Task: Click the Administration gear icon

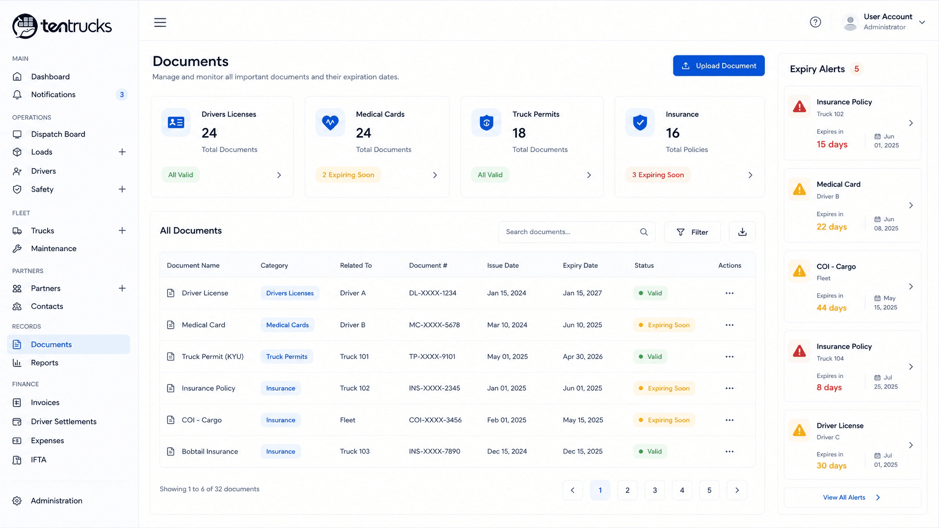Action: click(17, 500)
